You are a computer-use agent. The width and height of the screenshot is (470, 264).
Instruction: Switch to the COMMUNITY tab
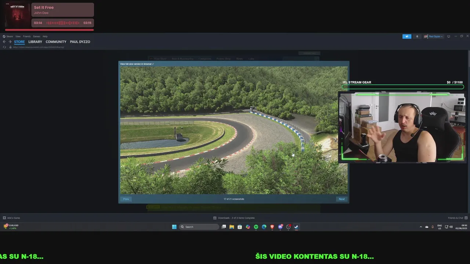pyautogui.click(x=56, y=42)
